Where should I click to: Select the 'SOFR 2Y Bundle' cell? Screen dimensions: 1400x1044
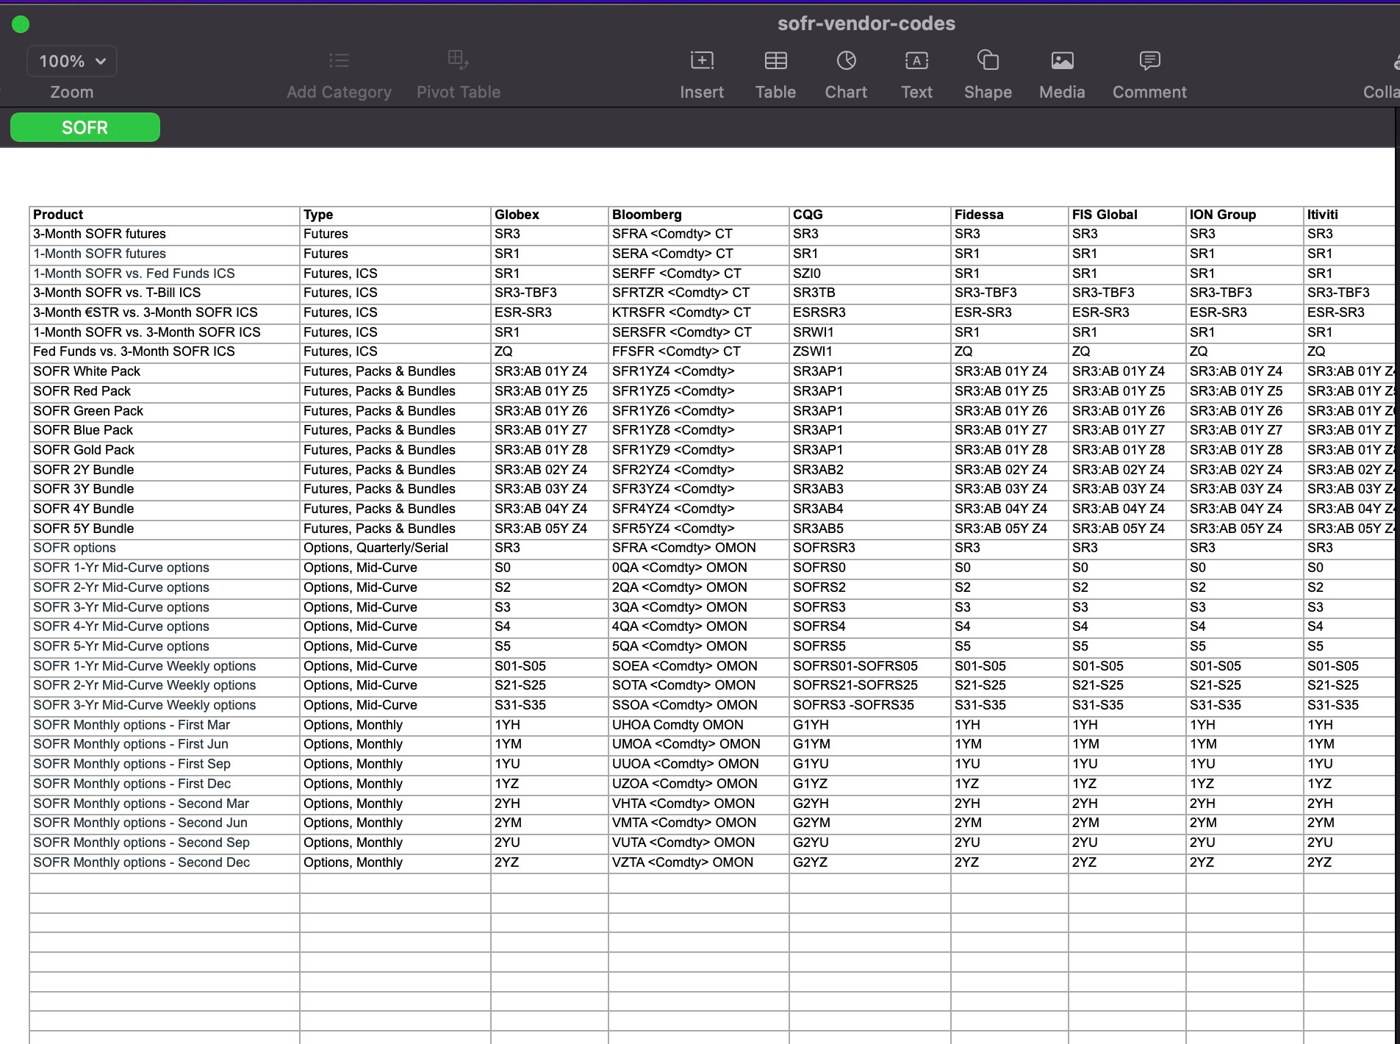(165, 470)
